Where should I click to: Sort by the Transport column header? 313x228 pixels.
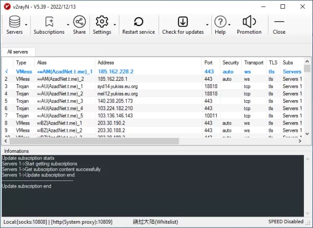pyautogui.click(x=254, y=63)
